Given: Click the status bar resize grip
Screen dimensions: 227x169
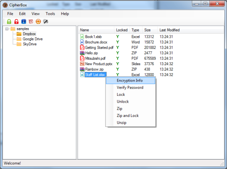Looking at the screenshot, I should (222, 164).
